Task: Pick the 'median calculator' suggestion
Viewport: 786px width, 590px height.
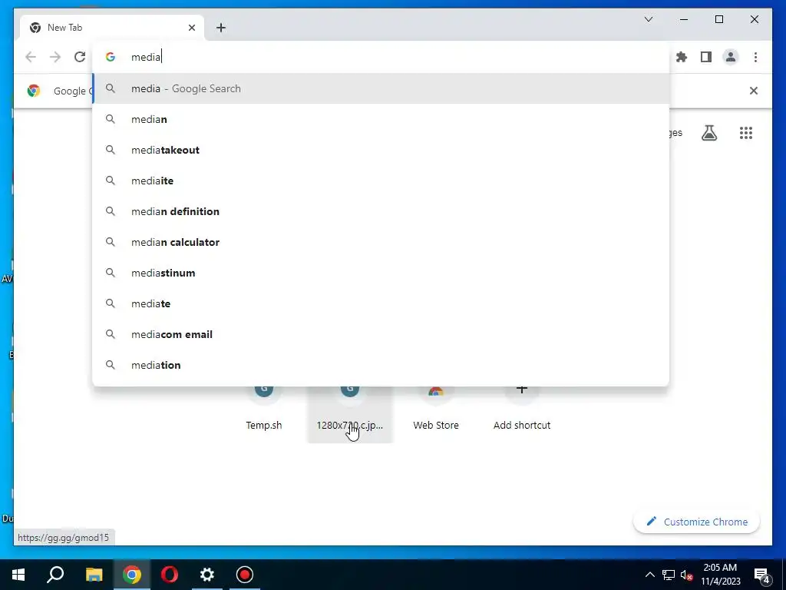Action: pyautogui.click(x=381, y=242)
